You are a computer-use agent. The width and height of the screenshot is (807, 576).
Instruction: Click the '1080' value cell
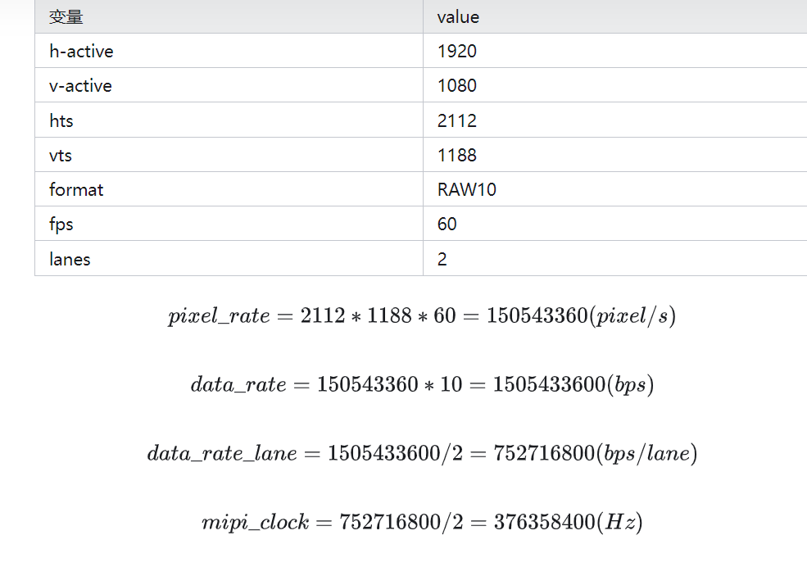point(615,85)
